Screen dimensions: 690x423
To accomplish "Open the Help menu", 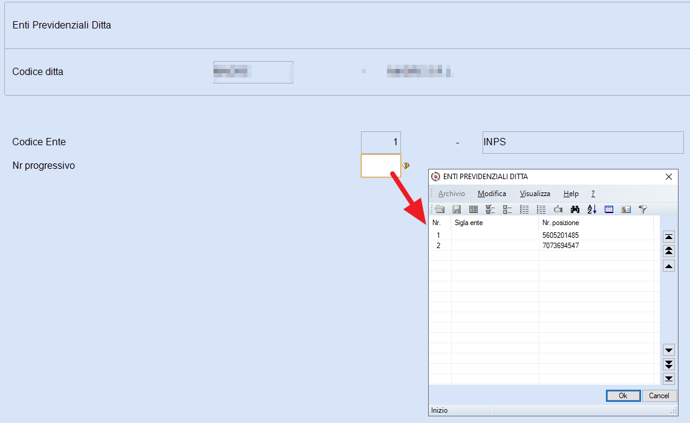I will point(571,194).
